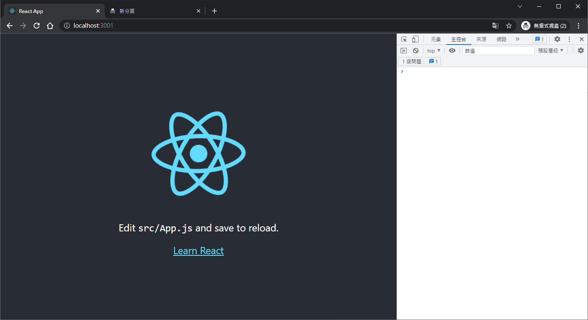This screenshot has width=588, height=320.
Task: Close the Chrome window
Action: click(x=578, y=6)
